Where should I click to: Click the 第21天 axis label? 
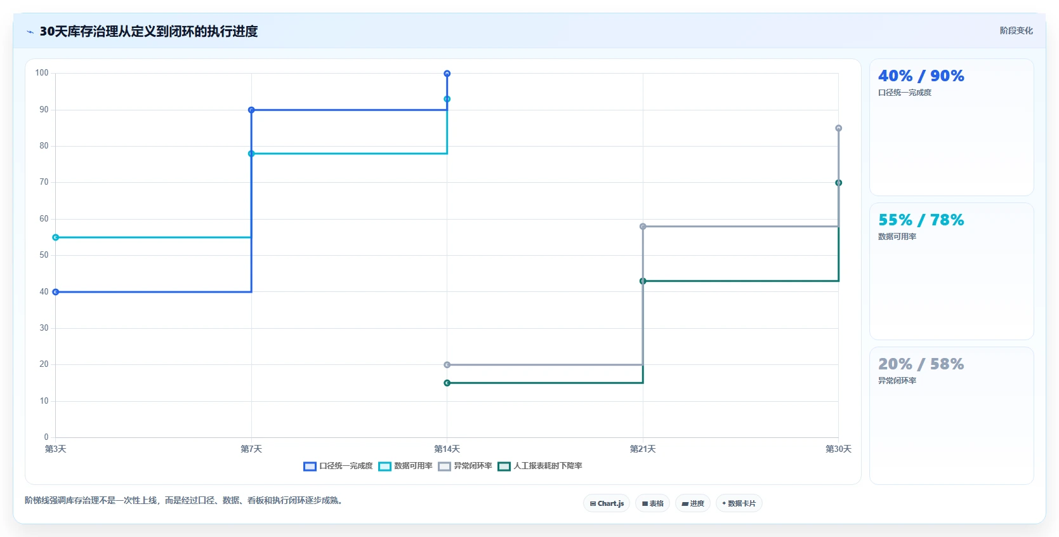click(643, 449)
